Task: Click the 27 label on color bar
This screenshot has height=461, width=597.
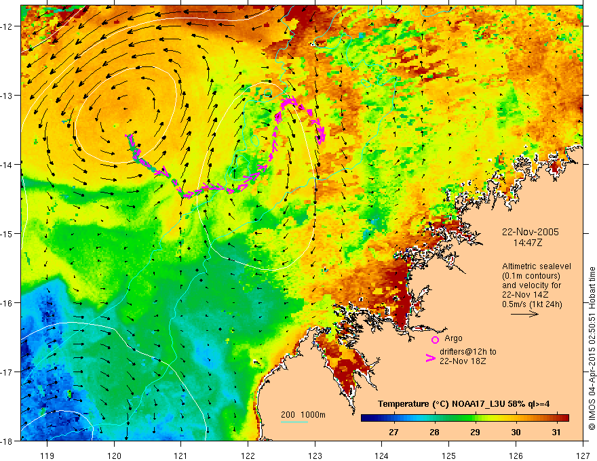Action: [x=393, y=432]
